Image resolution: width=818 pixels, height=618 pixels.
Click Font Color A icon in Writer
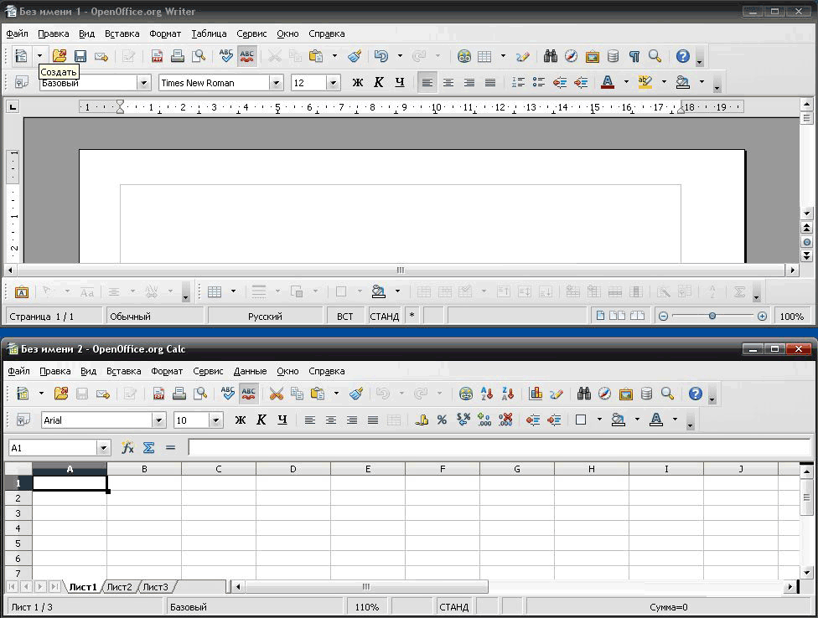(x=608, y=82)
